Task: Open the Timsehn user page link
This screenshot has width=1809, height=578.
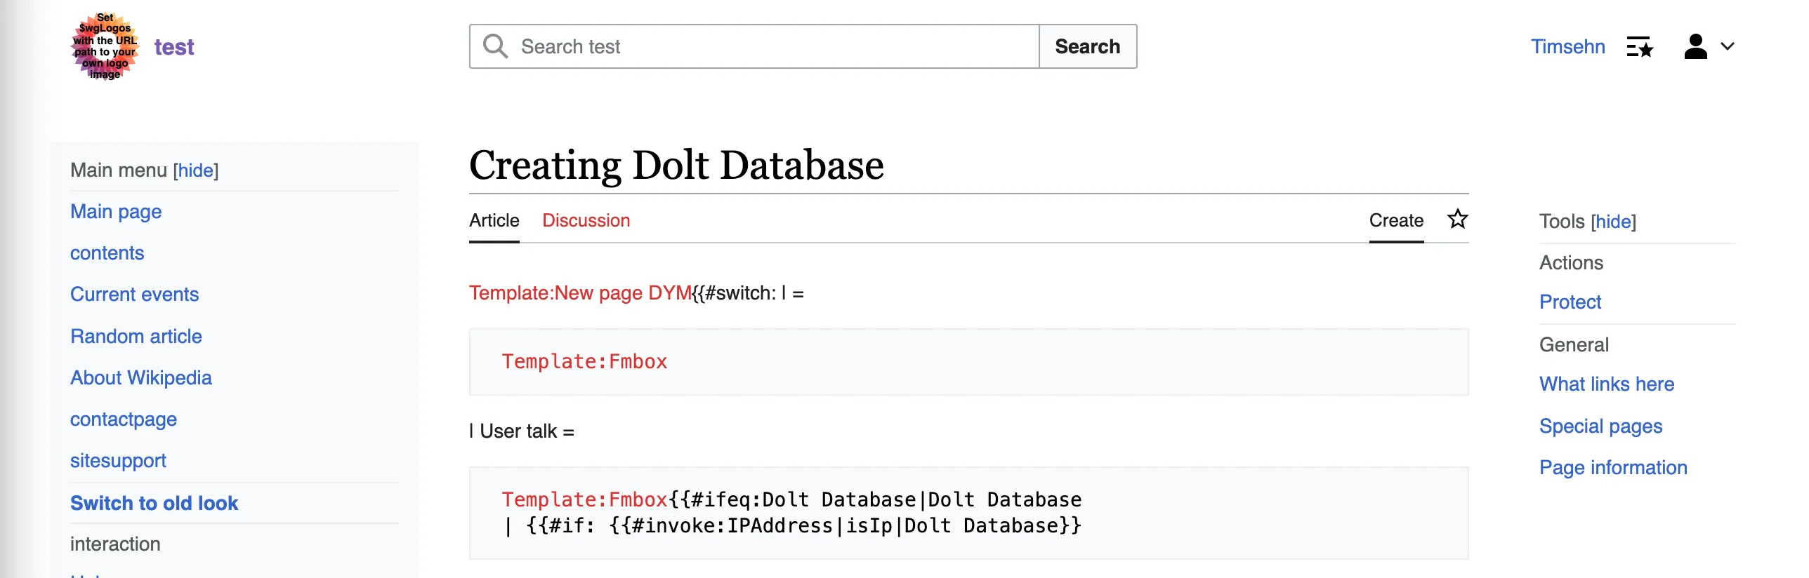Action: (1567, 46)
